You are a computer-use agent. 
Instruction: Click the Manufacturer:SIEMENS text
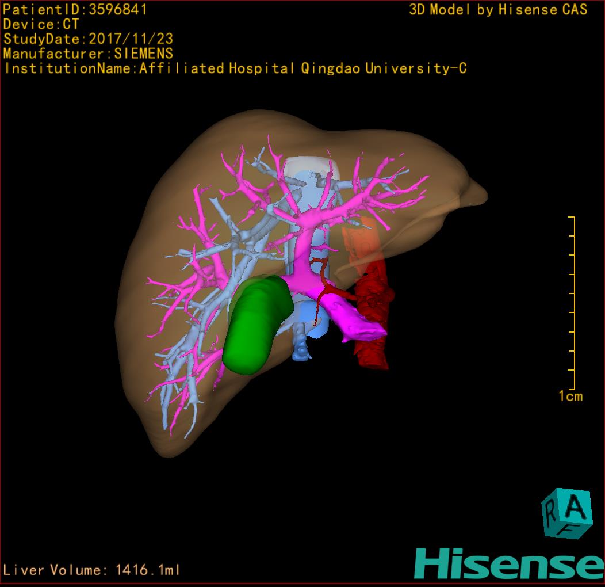coord(88,54)
